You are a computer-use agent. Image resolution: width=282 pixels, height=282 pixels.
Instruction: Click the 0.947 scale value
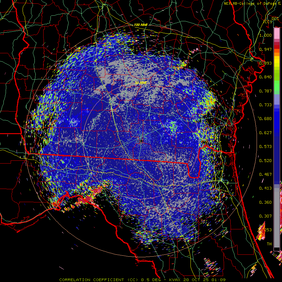pos(265,49)
